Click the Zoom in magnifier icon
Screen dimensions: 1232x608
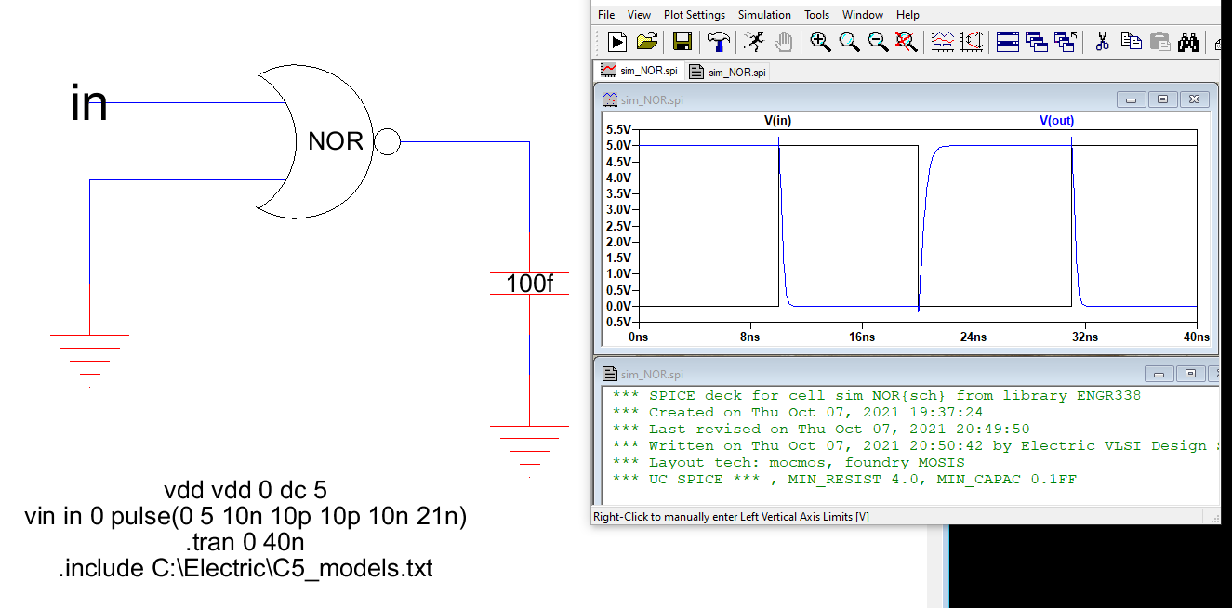point(819,41)
